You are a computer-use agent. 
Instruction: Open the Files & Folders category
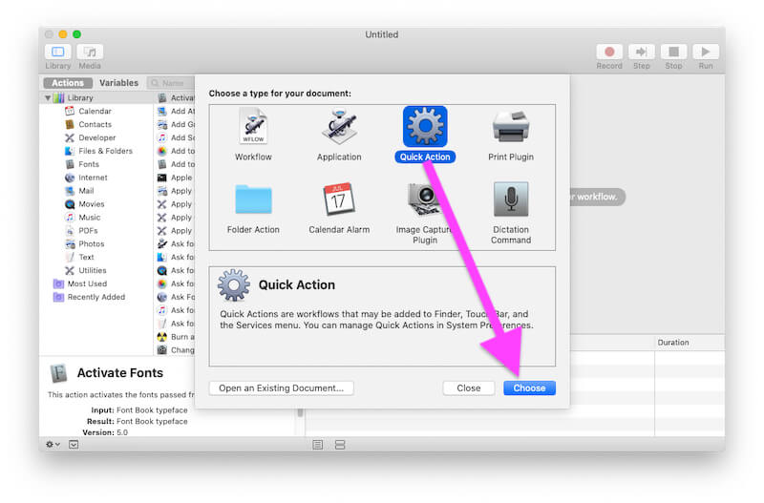[105, 151]
